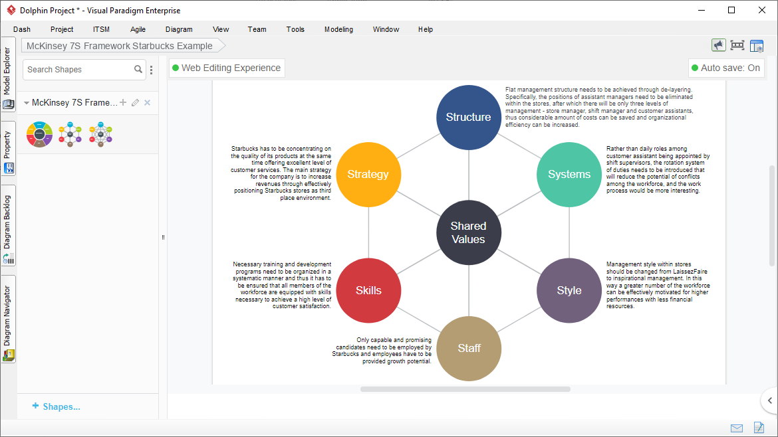Select the Skills text about training and development

click(282, 286)
